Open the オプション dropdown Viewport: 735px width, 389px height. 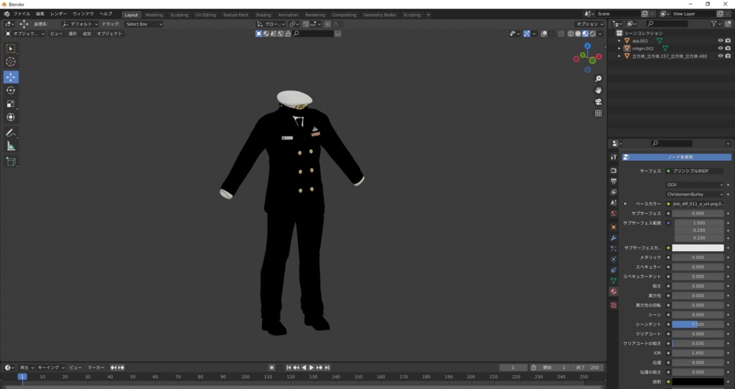[x=590, y=24]
